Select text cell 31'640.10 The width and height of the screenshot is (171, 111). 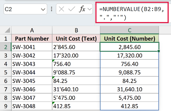tap(76, 89)
